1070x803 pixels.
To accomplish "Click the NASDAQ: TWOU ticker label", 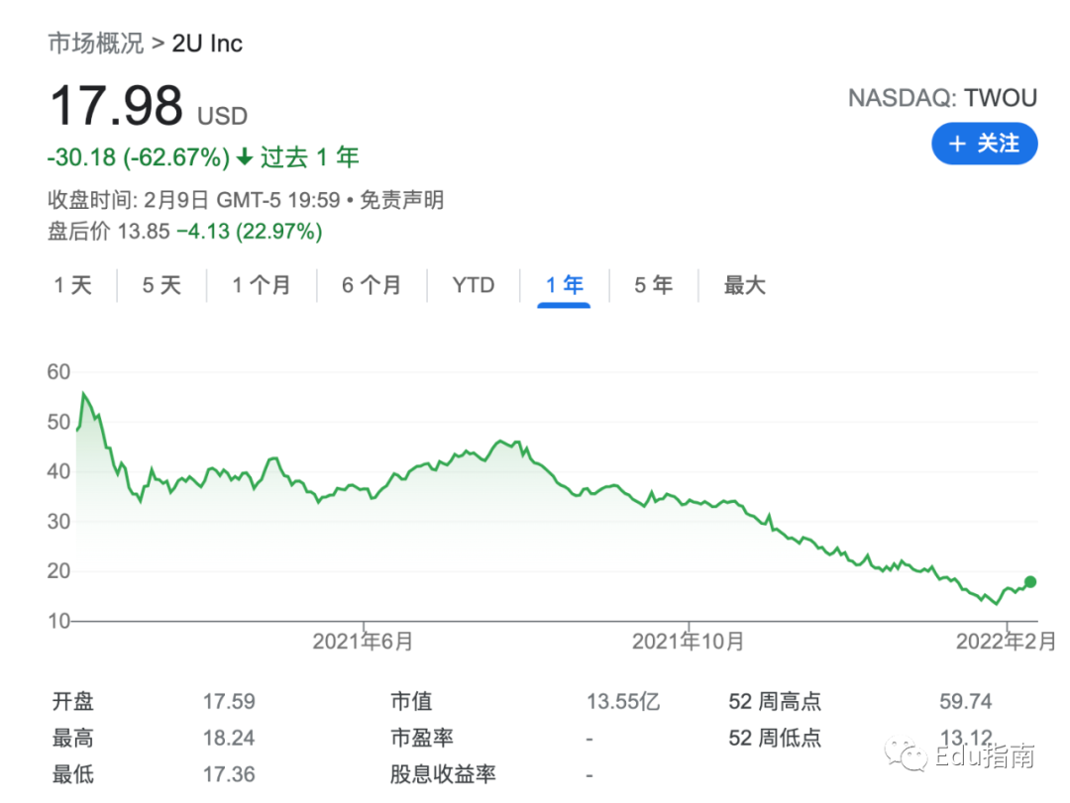I will (x=942, y=98).
